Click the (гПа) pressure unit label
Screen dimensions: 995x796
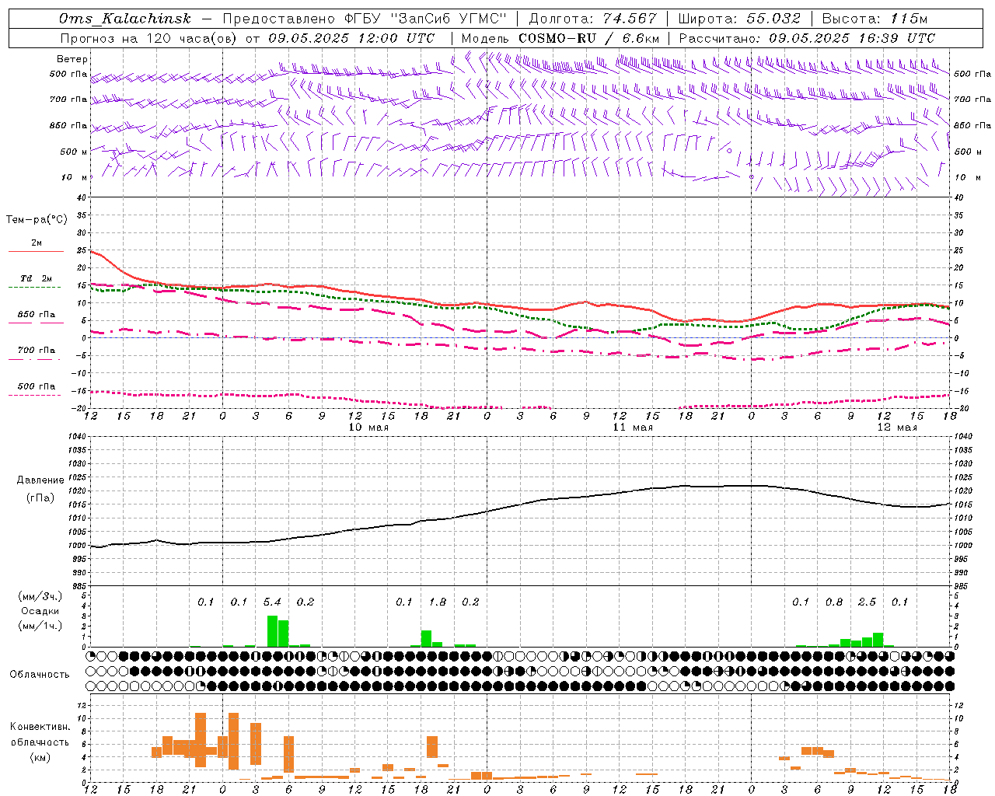(40, 498)
